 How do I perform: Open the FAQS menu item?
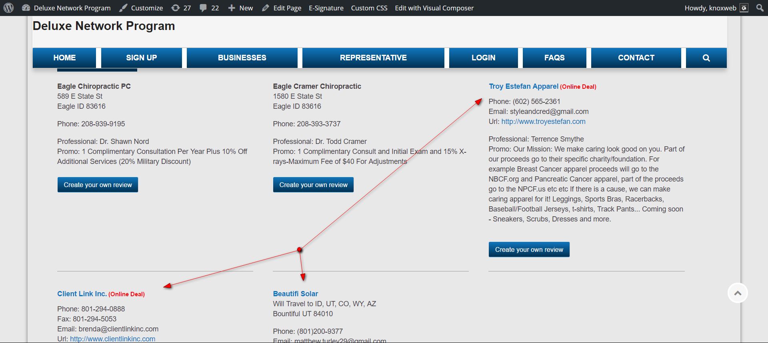point(554,58)
